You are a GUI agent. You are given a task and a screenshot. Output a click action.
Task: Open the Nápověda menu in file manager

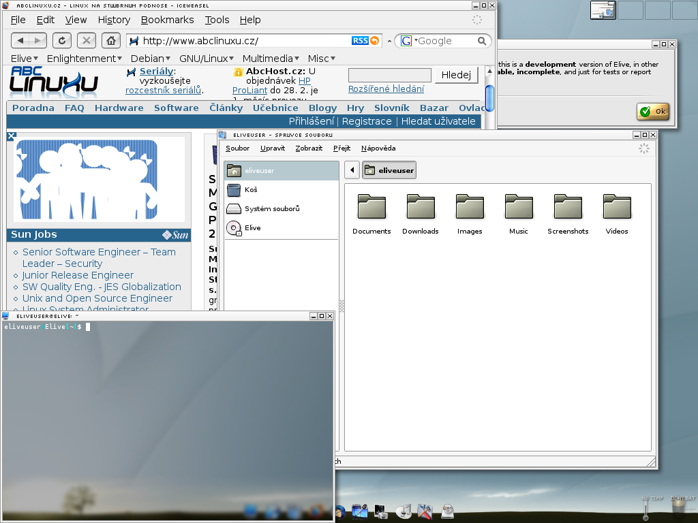pyautogui.click(x=378, y=148)
